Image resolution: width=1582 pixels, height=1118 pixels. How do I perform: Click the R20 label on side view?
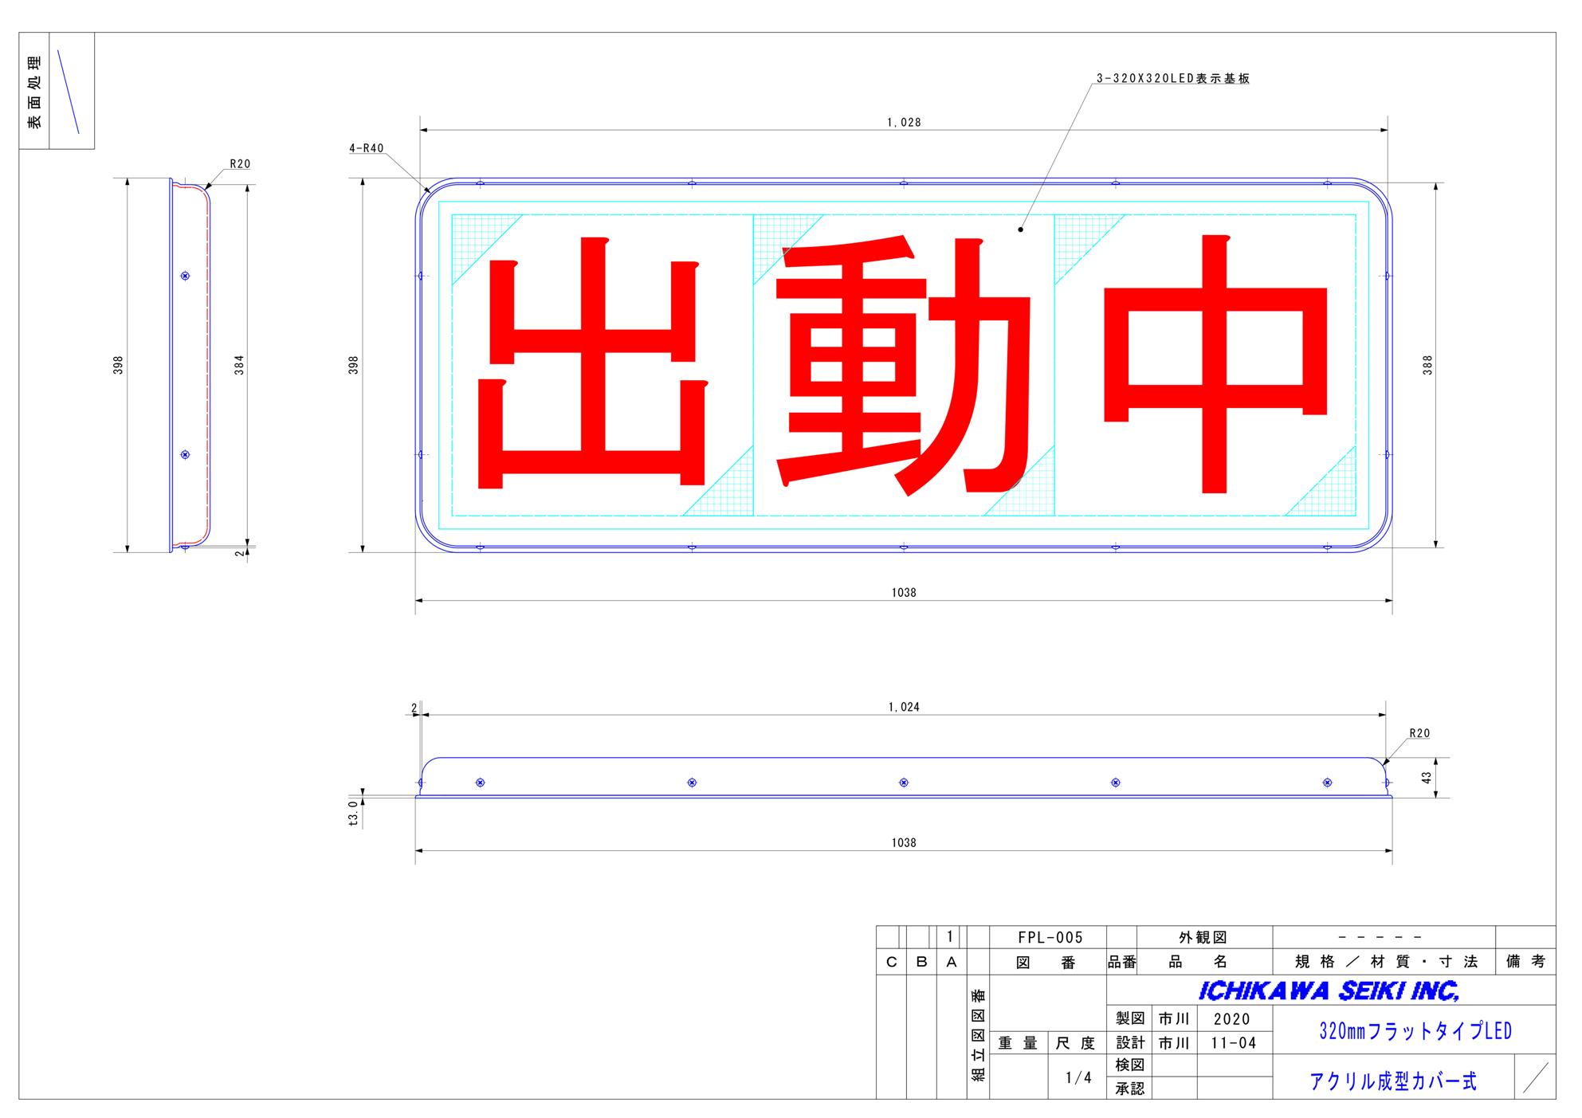(x=240, y=164)
